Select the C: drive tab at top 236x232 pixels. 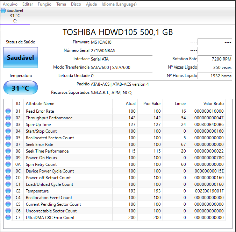click(x=15, y=16)
